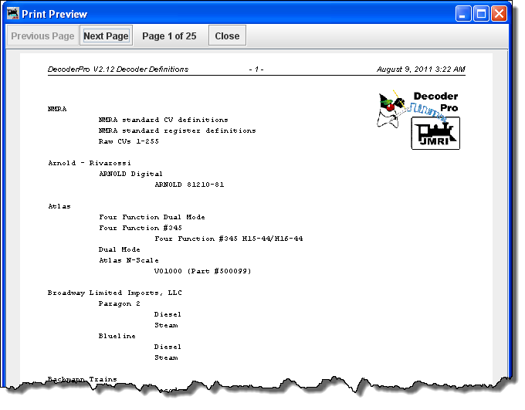Click the Four Function Dual Mode entry
Viewport: 525px width, 410px height.
[x=151, y=217]
